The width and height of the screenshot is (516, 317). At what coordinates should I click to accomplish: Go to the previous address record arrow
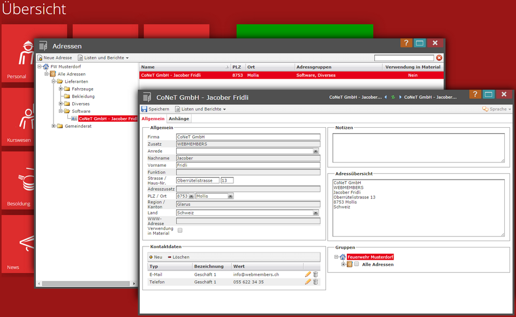386,97
